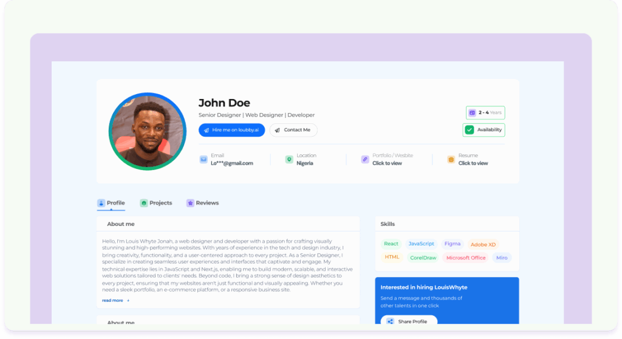Open Resume Click to view link
Image resolution: width=622 pixels, height=339 pixels.
pyautogui.click(x=473, y=163)
